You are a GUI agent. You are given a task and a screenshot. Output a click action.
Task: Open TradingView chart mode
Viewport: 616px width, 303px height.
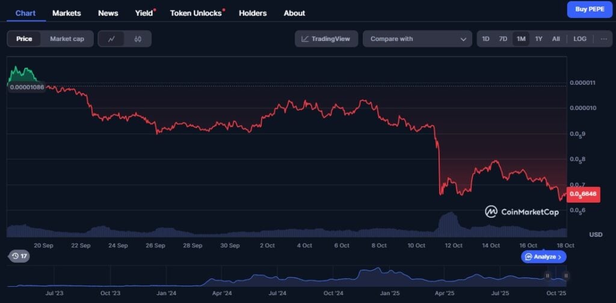coord(326,39)
